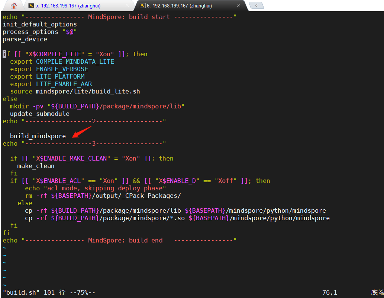Click the 'parse_device' line
Viewport: 384px width, 298px height.
[25, 39]
